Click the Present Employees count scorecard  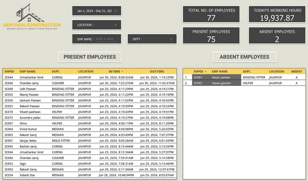(211, 36)
